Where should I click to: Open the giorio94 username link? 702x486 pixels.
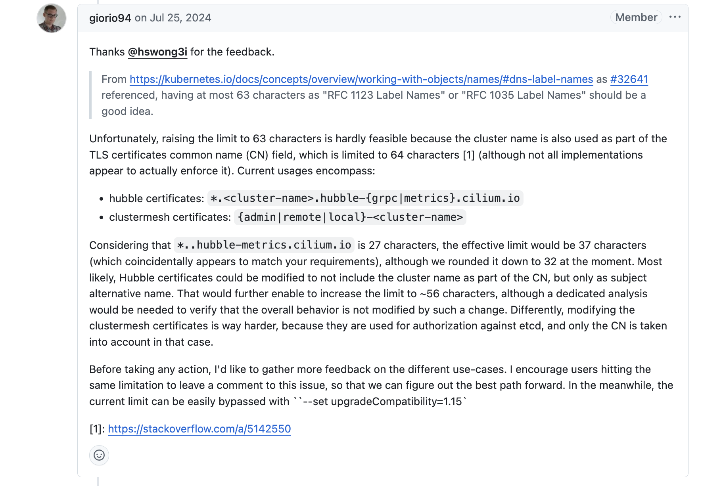click(110, 18)
